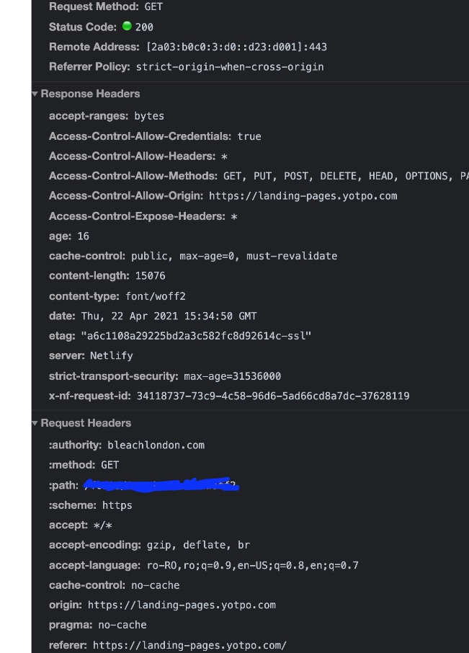469x653 pixels.
Task: Click the green status code indicator
Action: tap(127, 26)
